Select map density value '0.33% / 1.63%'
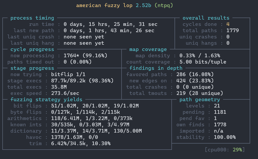The image size is (258, 159). 200,56
